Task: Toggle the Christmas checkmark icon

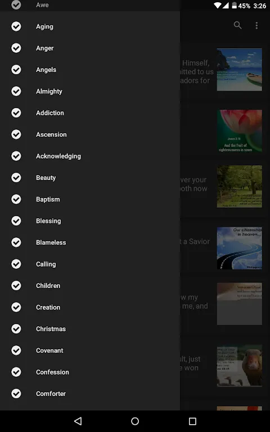Action: point(16,328)
